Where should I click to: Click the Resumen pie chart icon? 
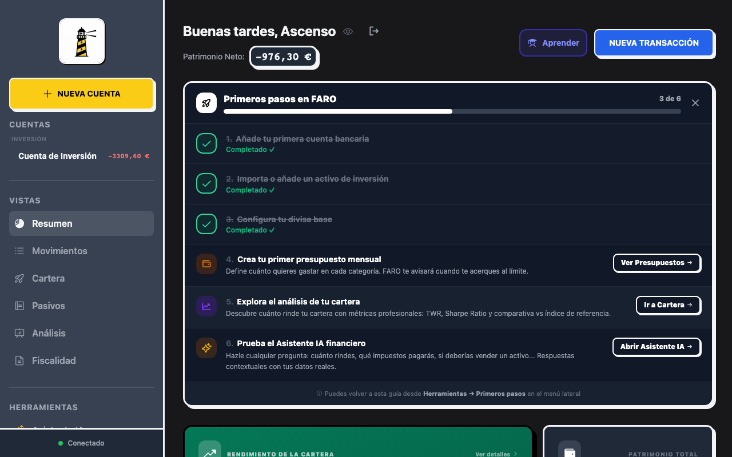point(19,223)
